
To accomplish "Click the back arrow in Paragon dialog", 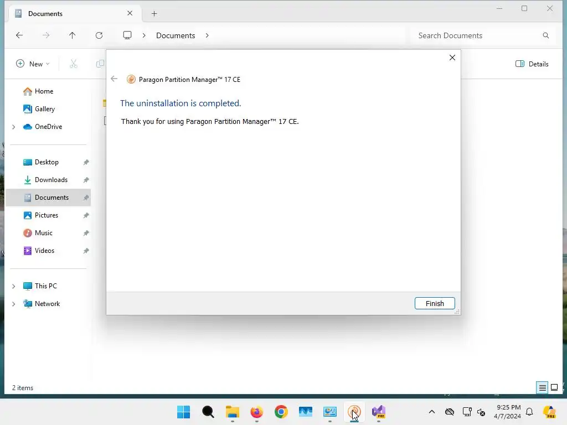I will coord(114,79).
